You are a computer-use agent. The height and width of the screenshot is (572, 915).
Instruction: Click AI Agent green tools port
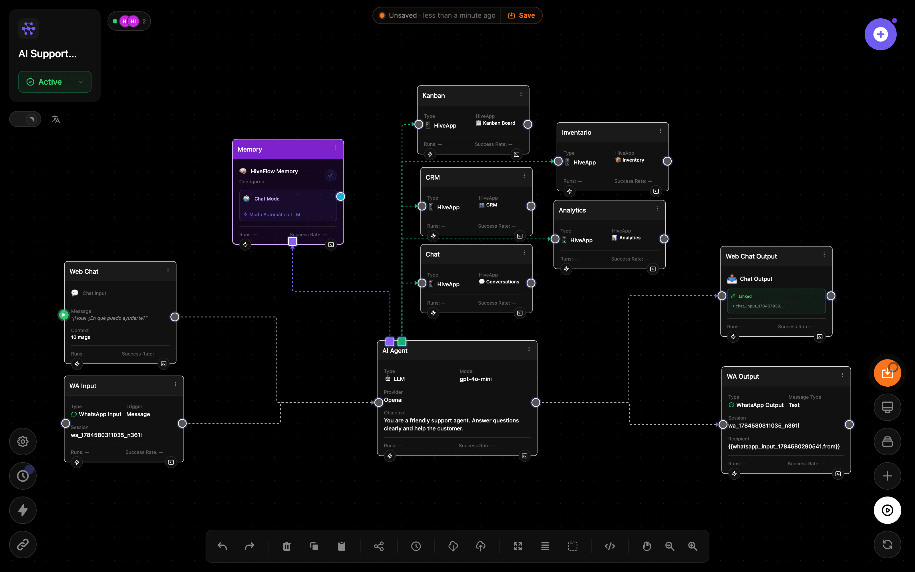(x=402, y=342)
